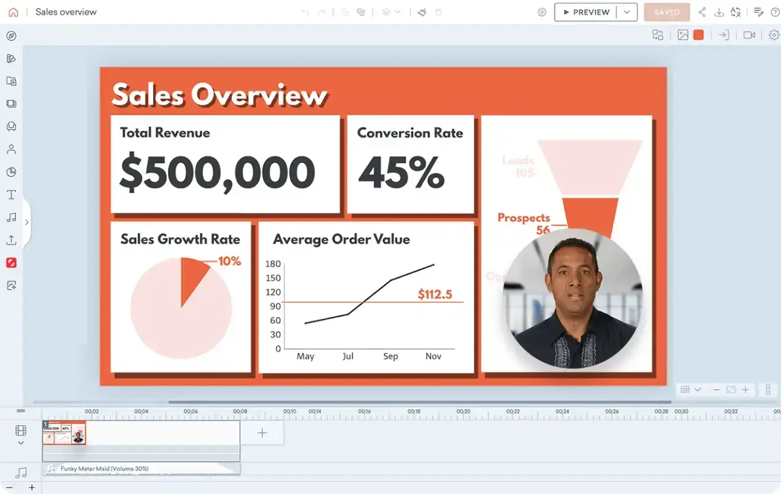
Task: Click the vertical dots canvas option
Action: (x=768, y=390)
